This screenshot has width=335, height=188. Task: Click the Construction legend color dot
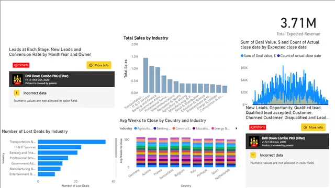[174, 128]
